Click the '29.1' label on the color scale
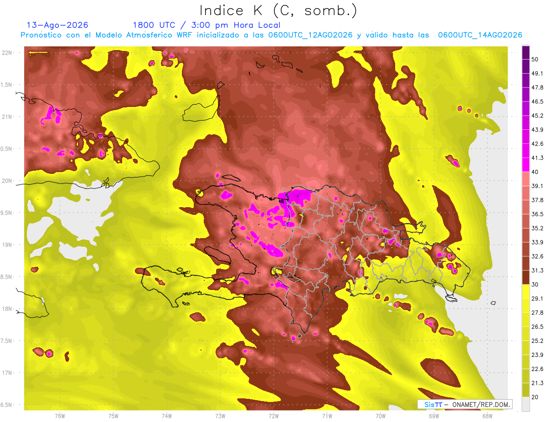 [537, 298]
